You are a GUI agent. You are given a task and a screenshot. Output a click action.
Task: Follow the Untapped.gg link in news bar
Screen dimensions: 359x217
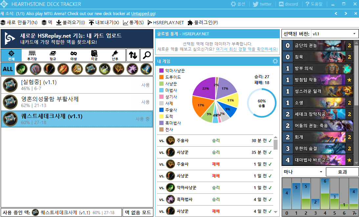(143, 13)
